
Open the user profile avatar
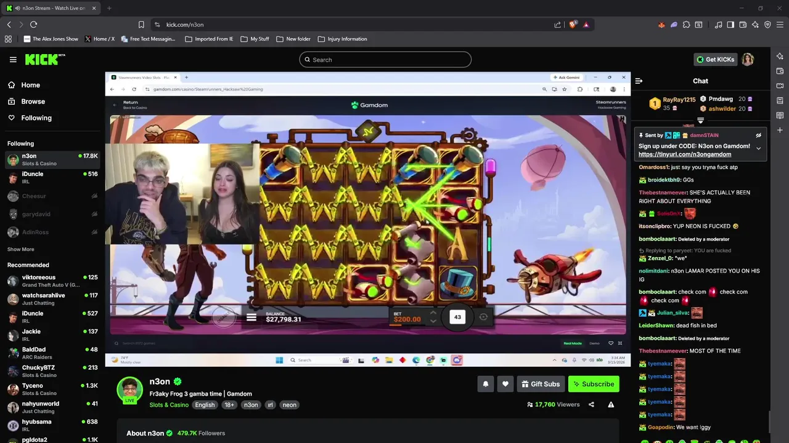(x=748, y=60)
